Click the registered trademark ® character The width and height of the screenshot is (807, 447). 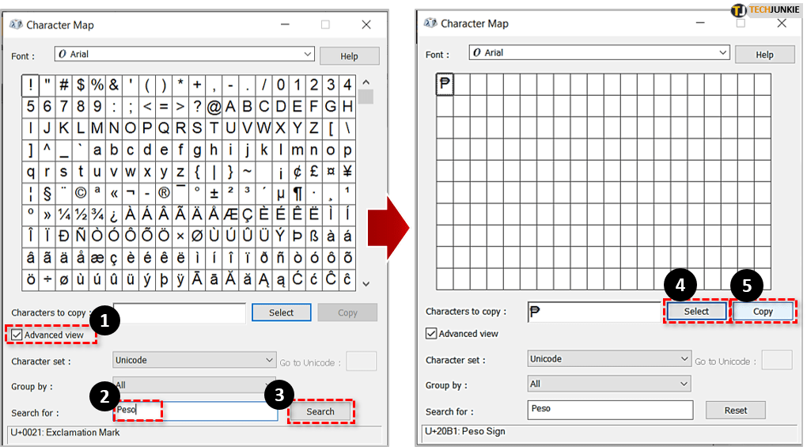(x=164, y=192)
